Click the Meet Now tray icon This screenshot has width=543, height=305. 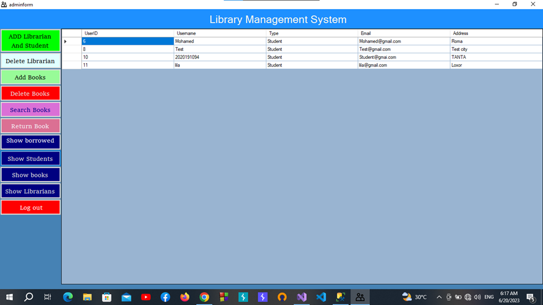[x=449, y=297]
